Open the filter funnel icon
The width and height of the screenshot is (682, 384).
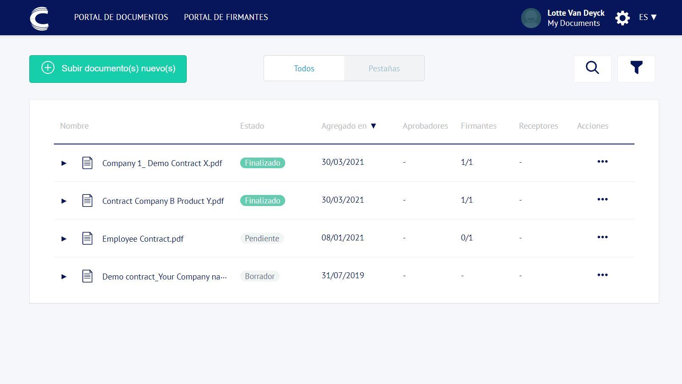pyautogui.click(x=636, y=68)
